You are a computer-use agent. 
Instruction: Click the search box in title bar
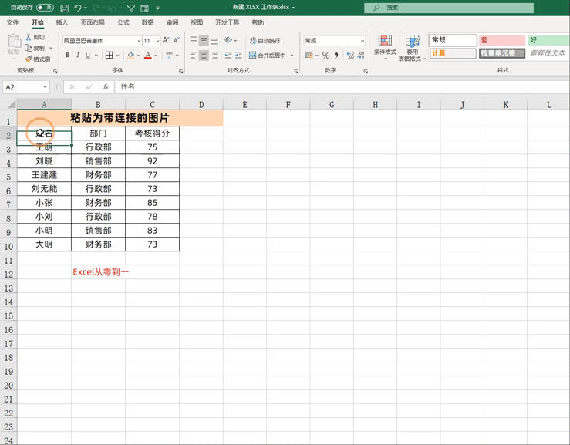[449, 8]
